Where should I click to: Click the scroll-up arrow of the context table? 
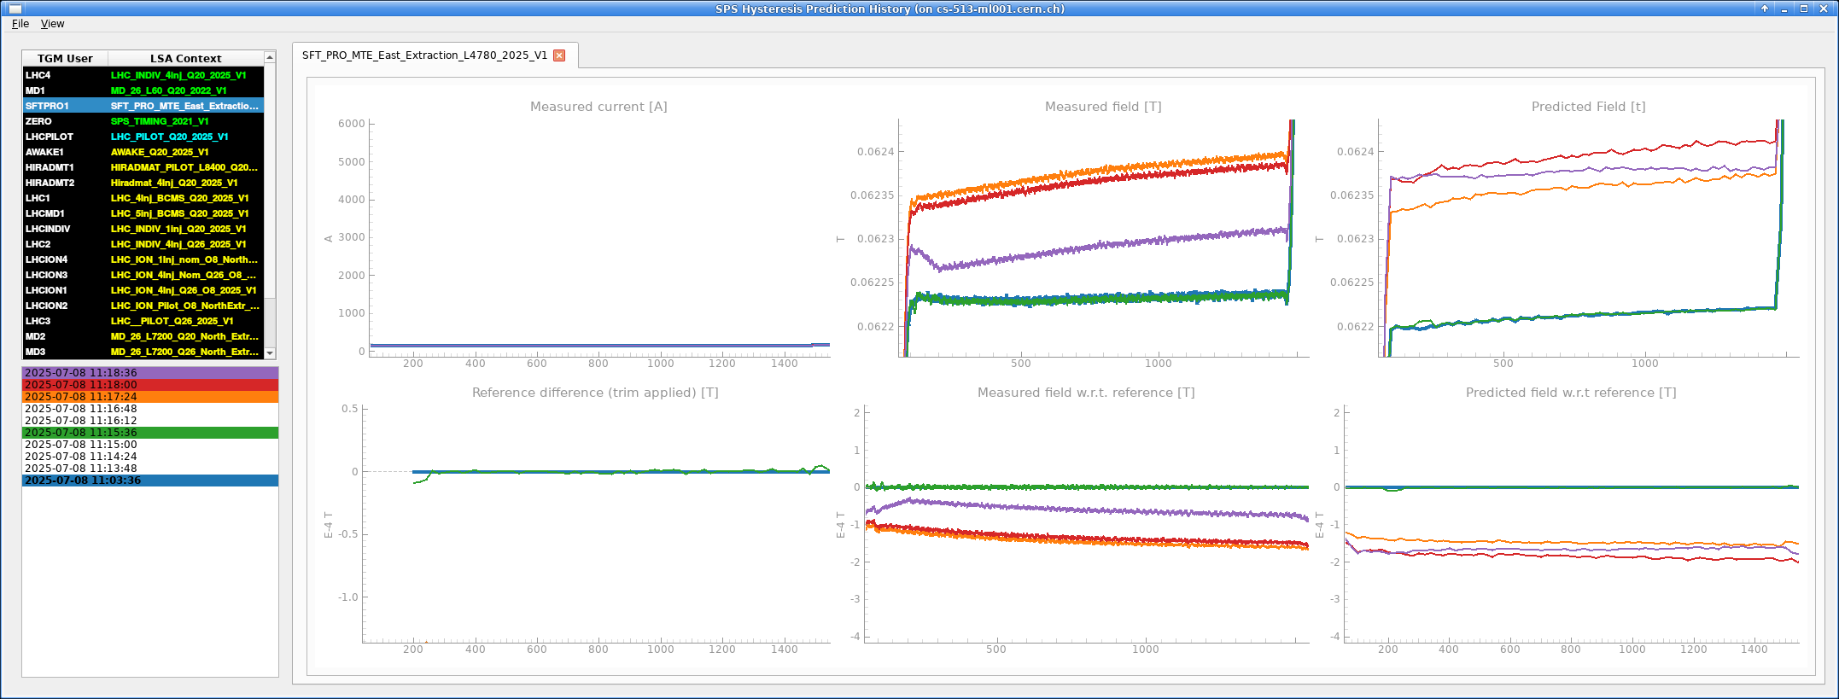270,57
